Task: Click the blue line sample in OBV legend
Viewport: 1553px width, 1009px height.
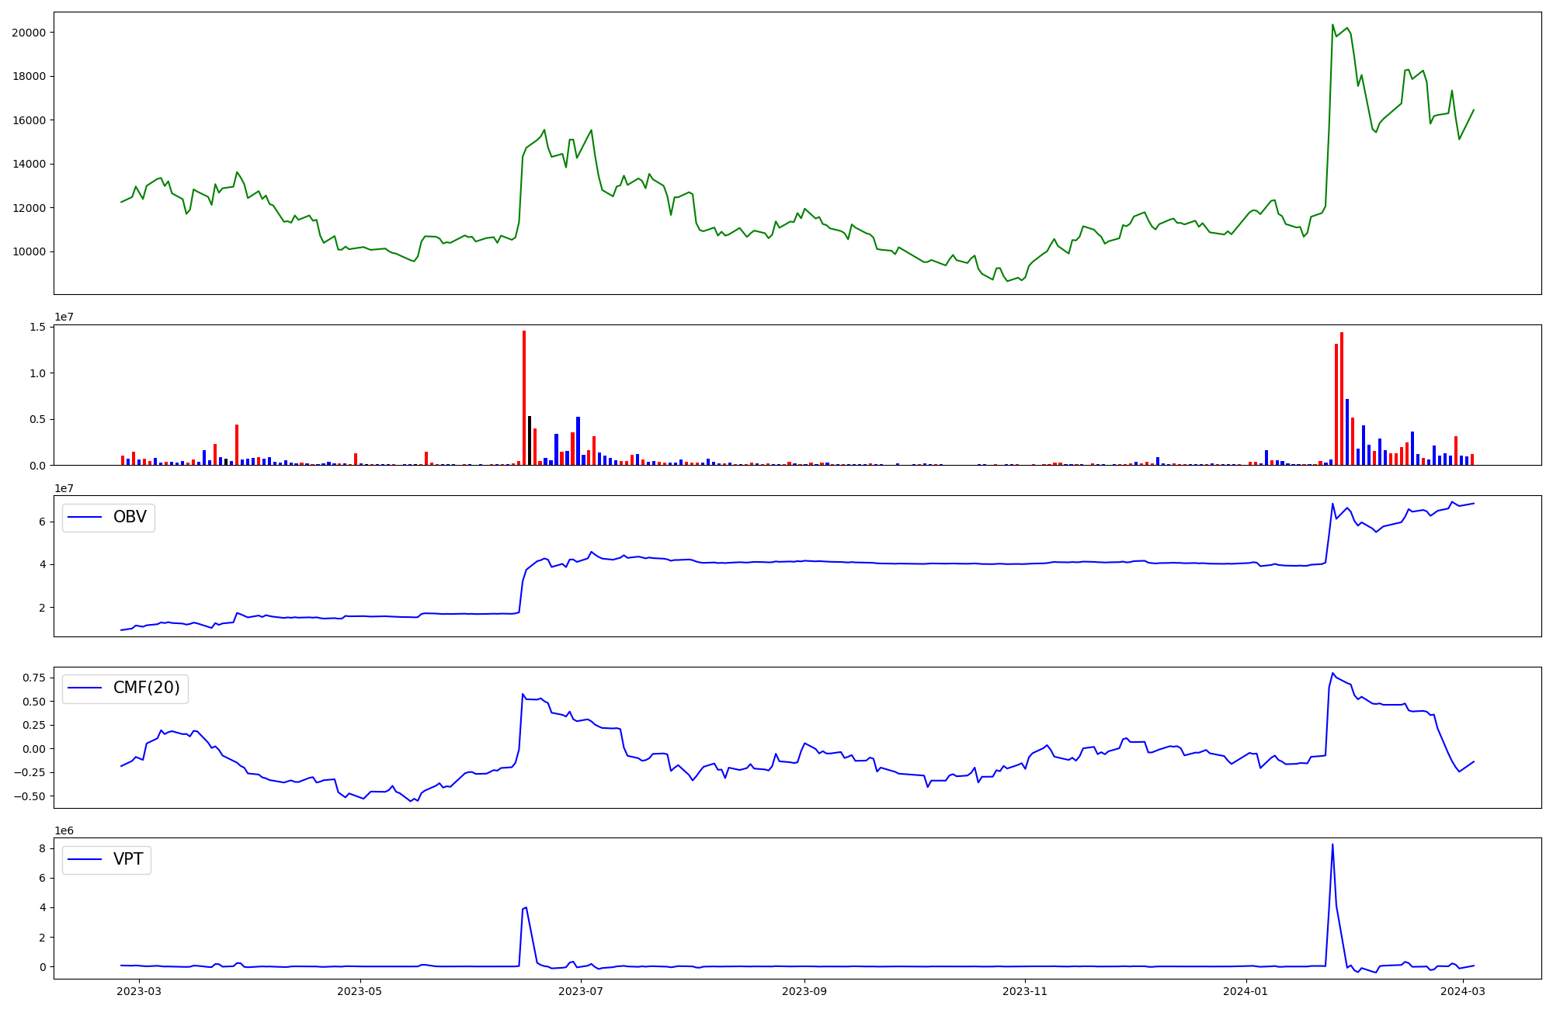Action: point(85,518)
